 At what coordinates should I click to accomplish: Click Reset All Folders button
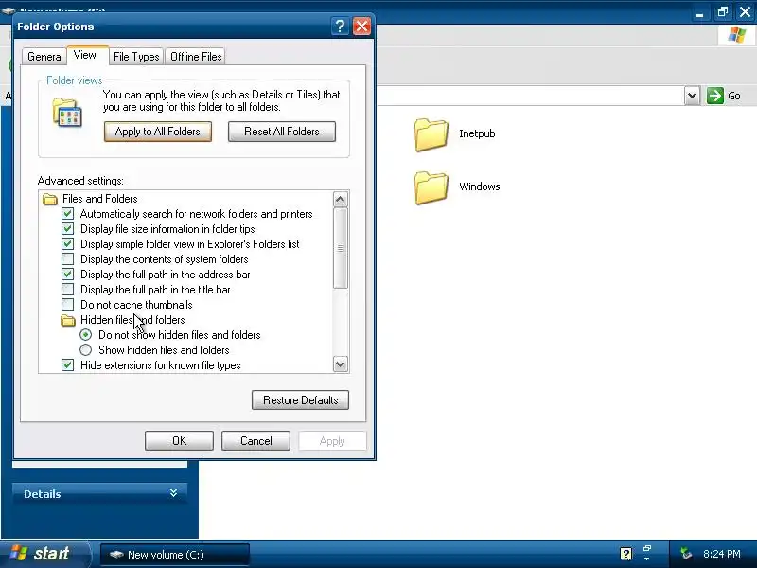pyautogui.click(x=282, y=132)
